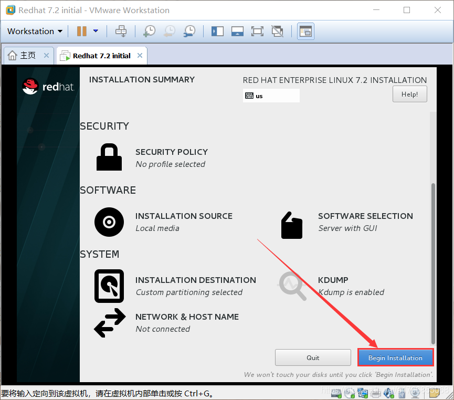Click the Red Hat logo
Image resolution: width=454 pixels, height=400 pixels.
(48, 86)
